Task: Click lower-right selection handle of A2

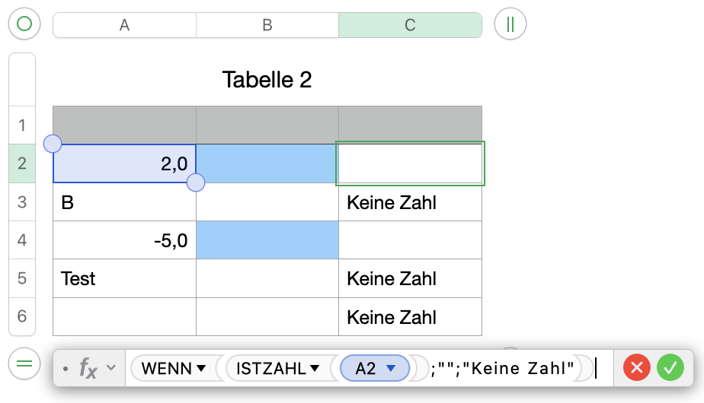Action: [196, 182]
